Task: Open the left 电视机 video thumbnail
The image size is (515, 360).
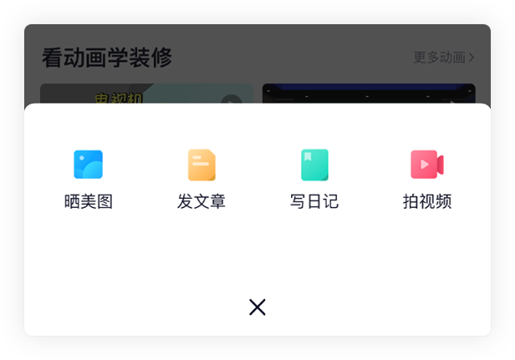Action: click(146, 94)
